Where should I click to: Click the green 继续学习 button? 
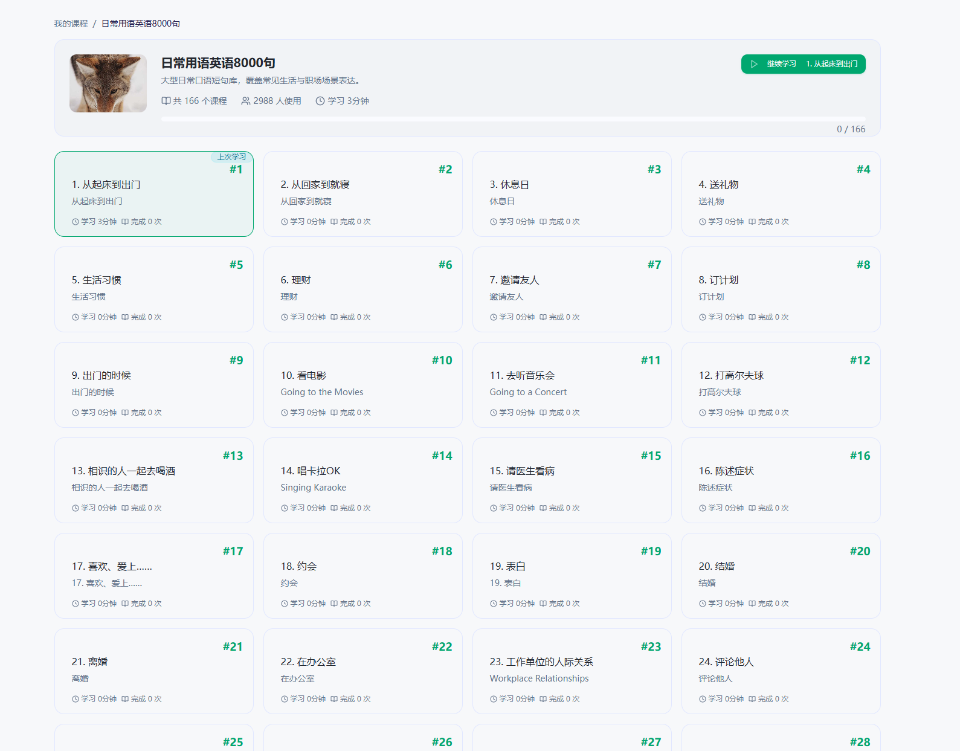(x=803, y=64)
